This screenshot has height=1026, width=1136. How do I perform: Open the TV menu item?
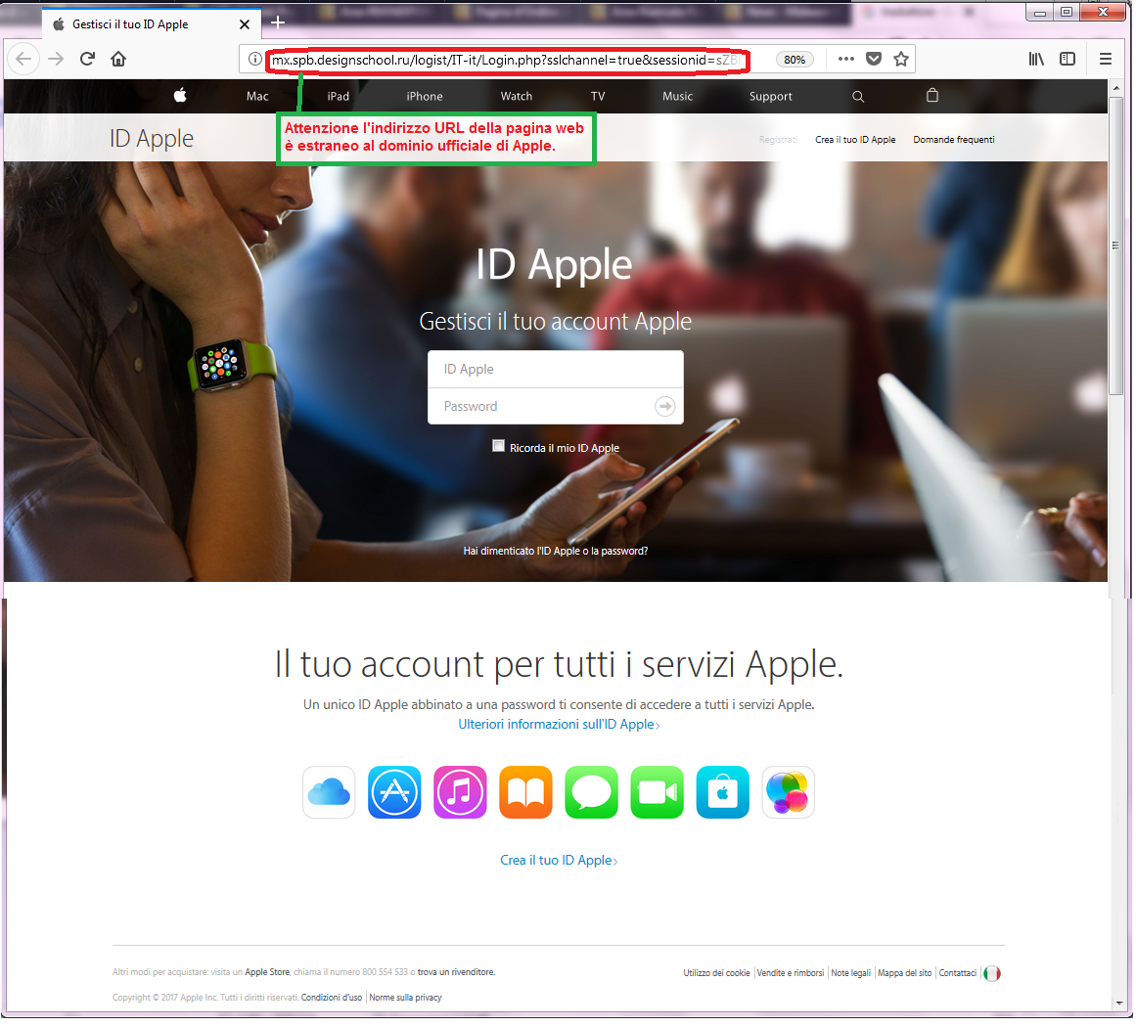(599, 96)
